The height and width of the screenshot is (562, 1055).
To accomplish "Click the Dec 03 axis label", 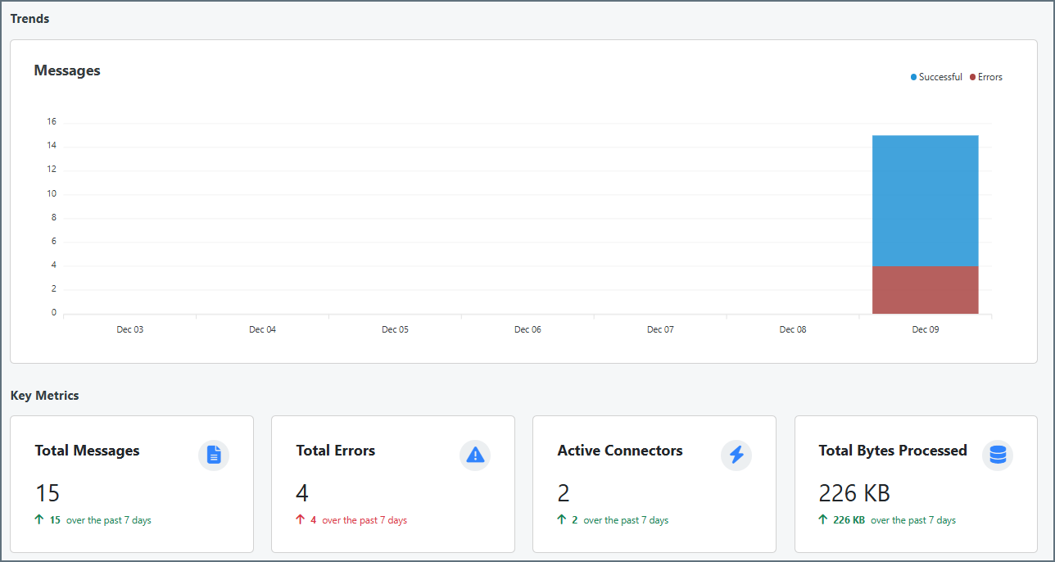I will (x=129, y=329).
